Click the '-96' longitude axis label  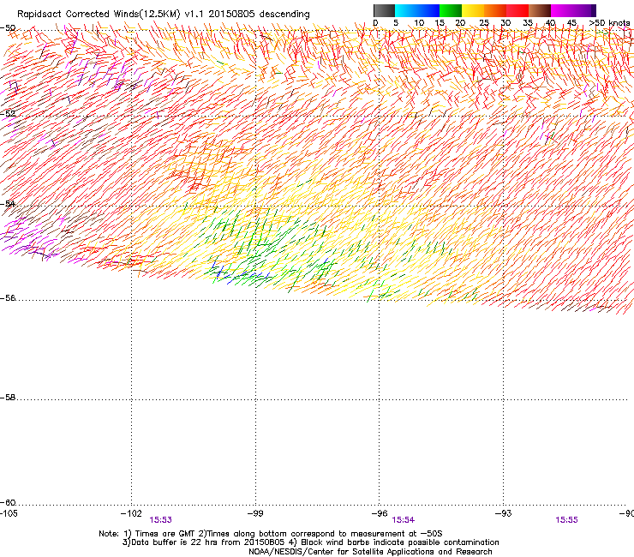point(380,513)
